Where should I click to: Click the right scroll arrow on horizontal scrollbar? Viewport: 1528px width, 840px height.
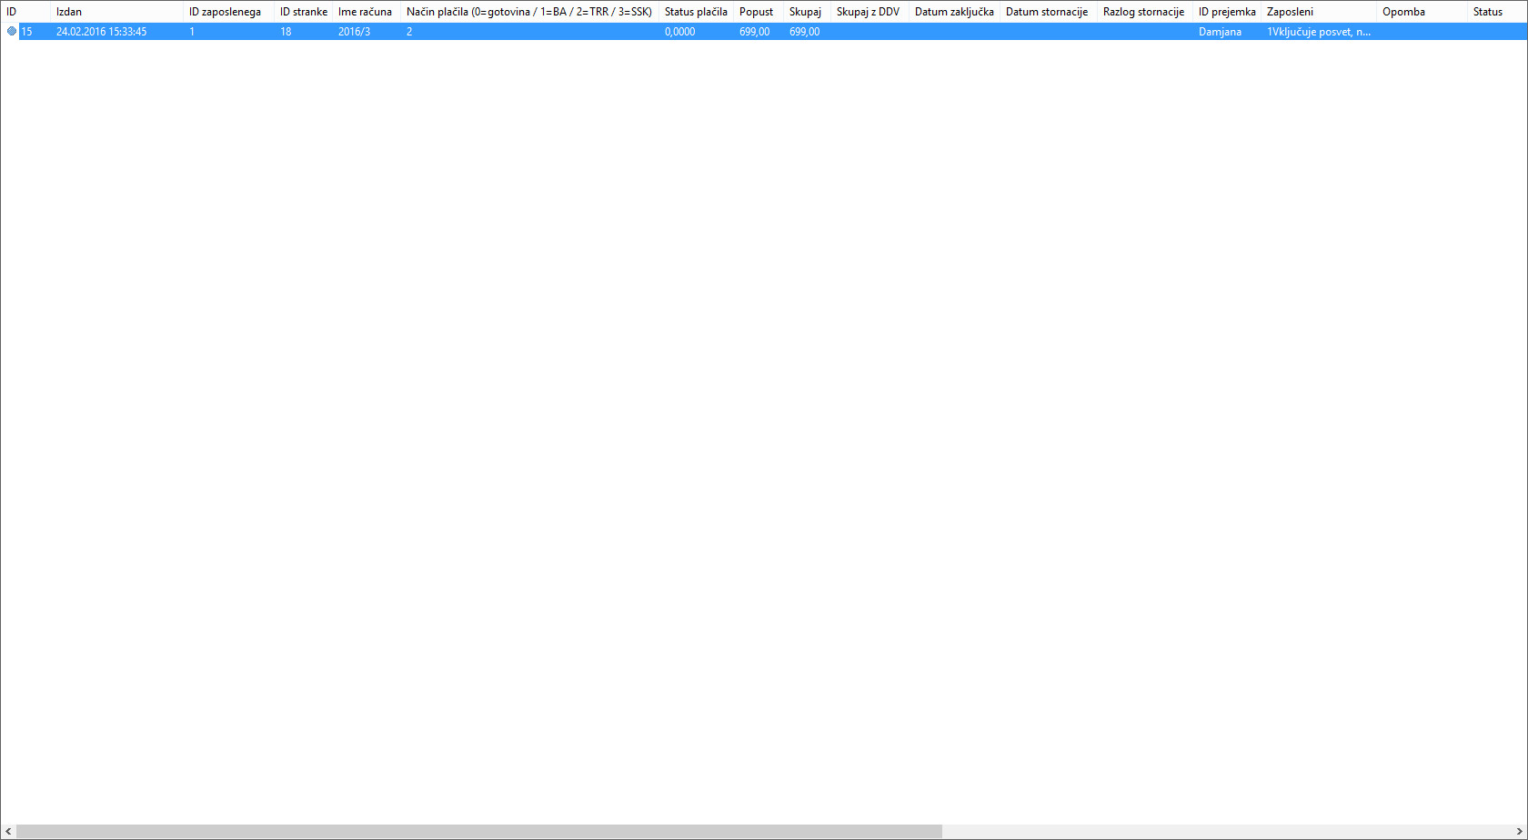(1519, 832)
